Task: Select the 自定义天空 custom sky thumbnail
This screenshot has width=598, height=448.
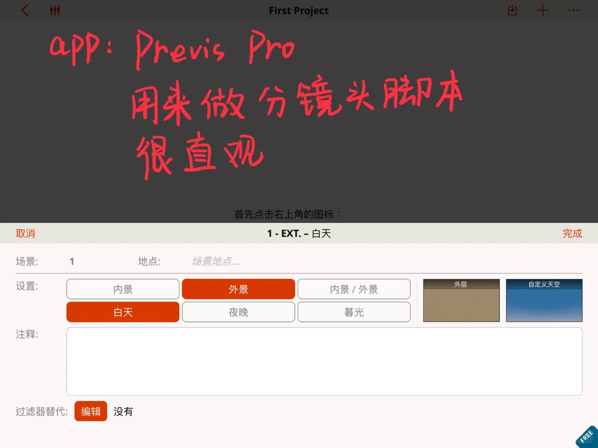Action: pyautogui.click(x=544, y=300)
